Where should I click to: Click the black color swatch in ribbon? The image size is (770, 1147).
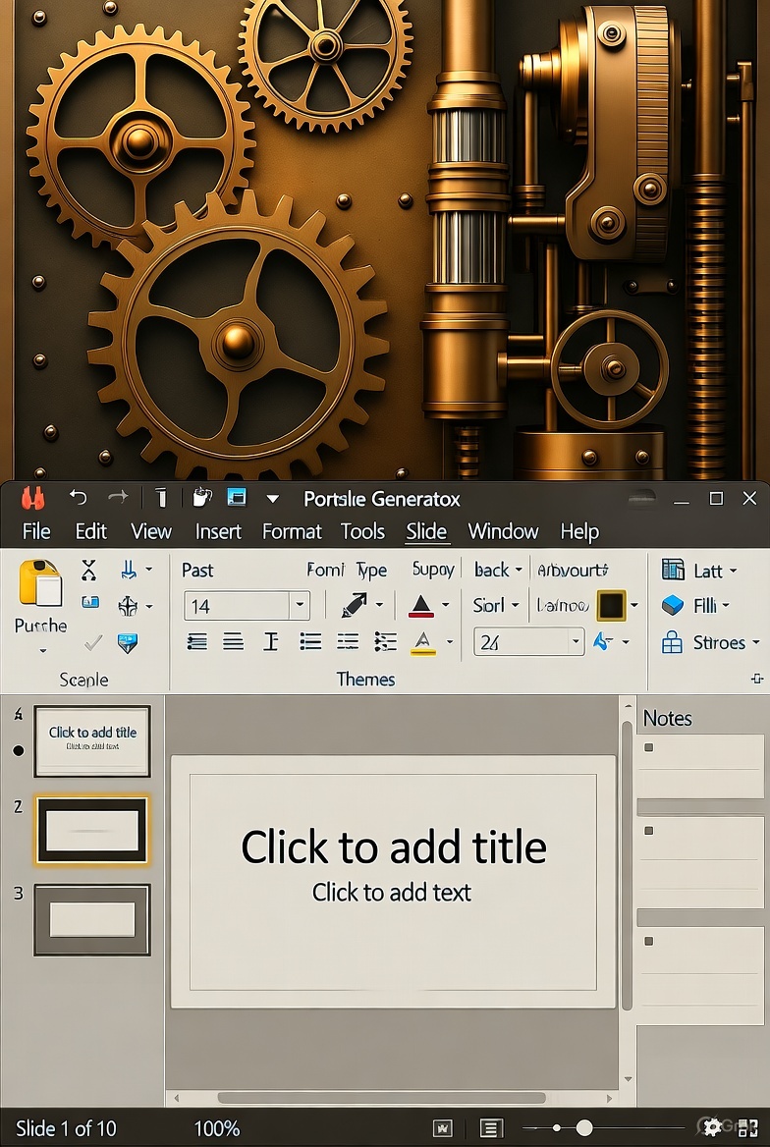coord(611,606)
